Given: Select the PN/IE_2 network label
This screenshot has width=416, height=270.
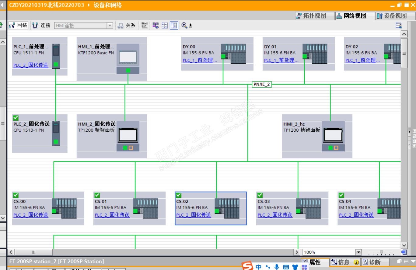Looking at the screenshot, I should 262,84.
